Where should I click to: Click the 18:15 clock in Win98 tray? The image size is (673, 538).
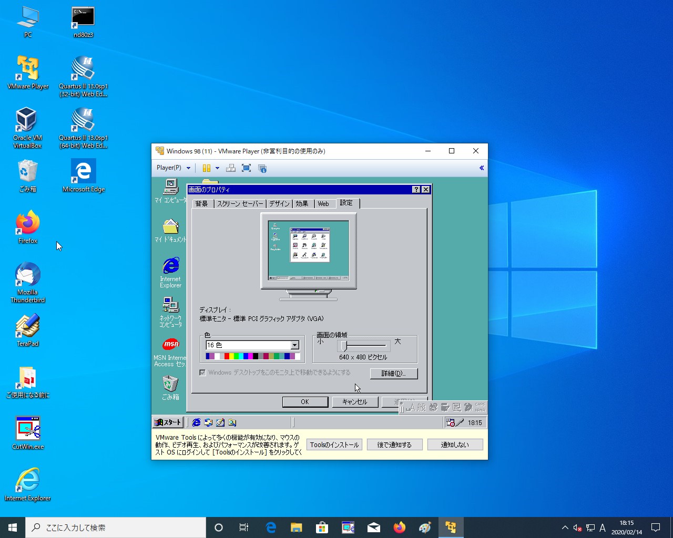pyautogui.click(x=475, y=422)
